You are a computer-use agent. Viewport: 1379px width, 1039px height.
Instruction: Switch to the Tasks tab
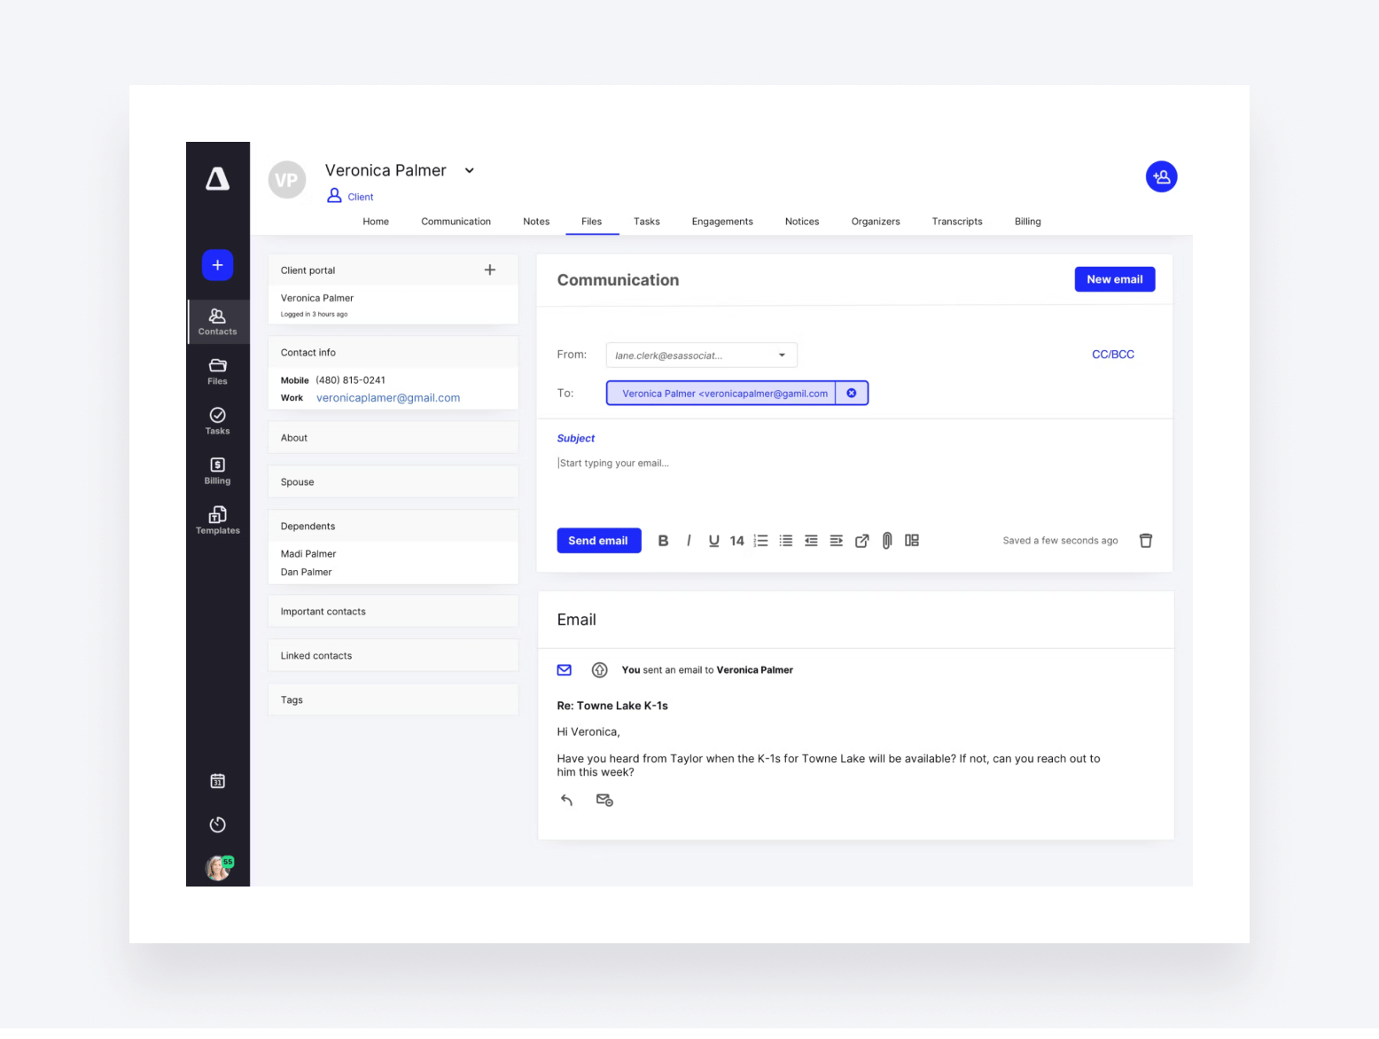tap(646, 222)
